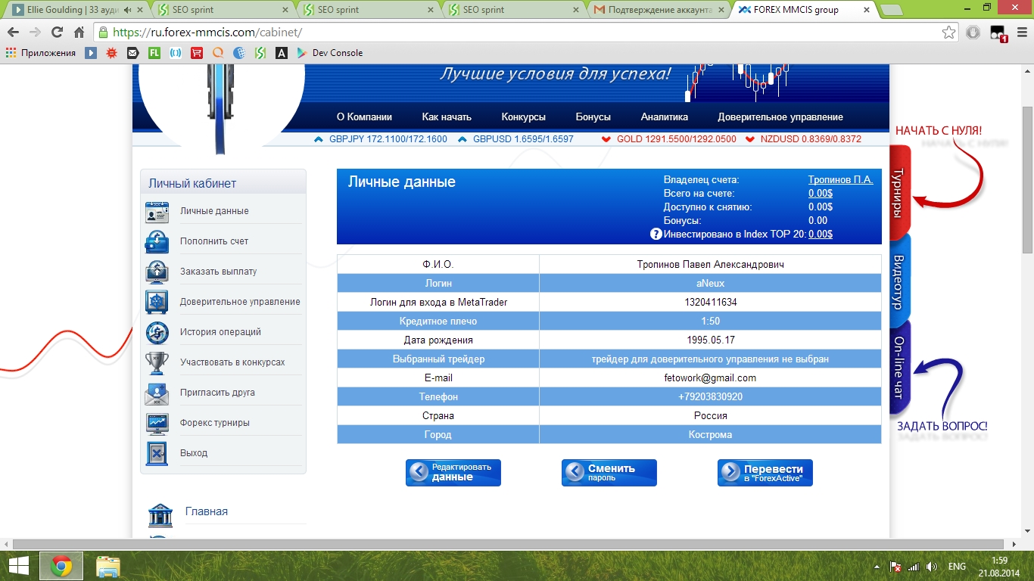Open the On-line чат side tab

pyautogui.click(x=899, y=368)
